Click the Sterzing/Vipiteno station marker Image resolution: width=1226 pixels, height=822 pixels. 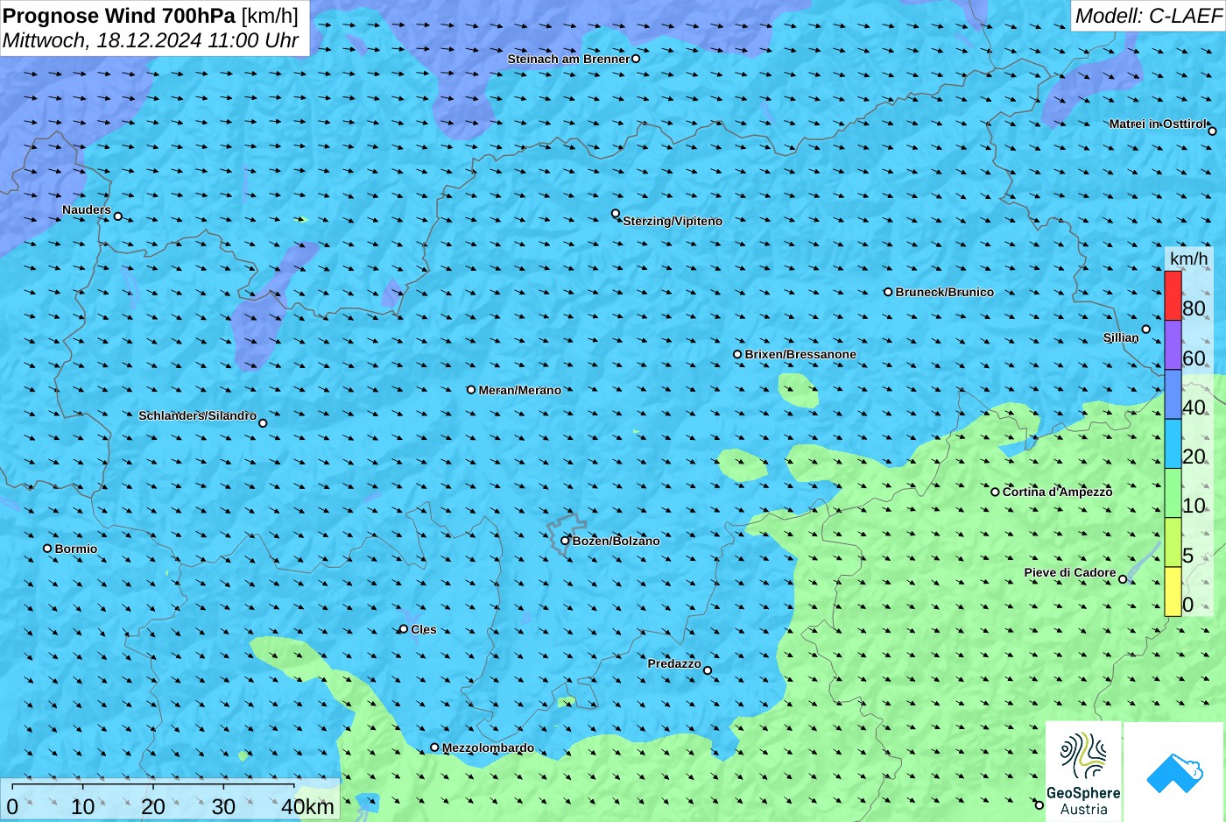tap(616, 213)
